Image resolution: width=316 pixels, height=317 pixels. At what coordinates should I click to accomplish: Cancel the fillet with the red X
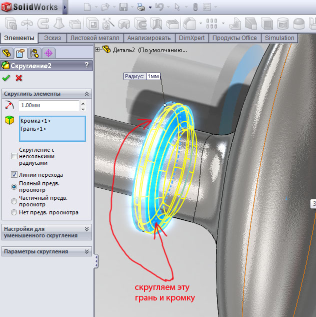click(x=19, y=78)
